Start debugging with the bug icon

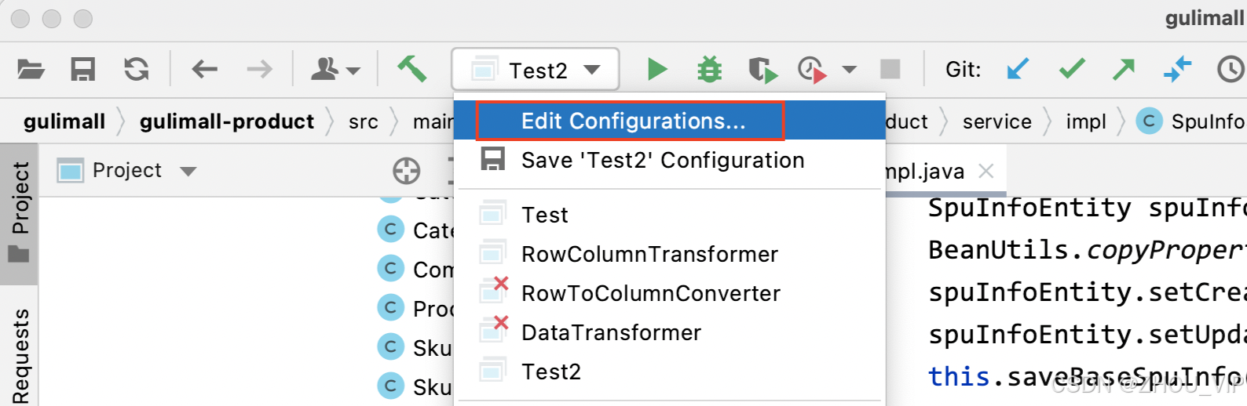pyautogui.click(x=709, y=70)
